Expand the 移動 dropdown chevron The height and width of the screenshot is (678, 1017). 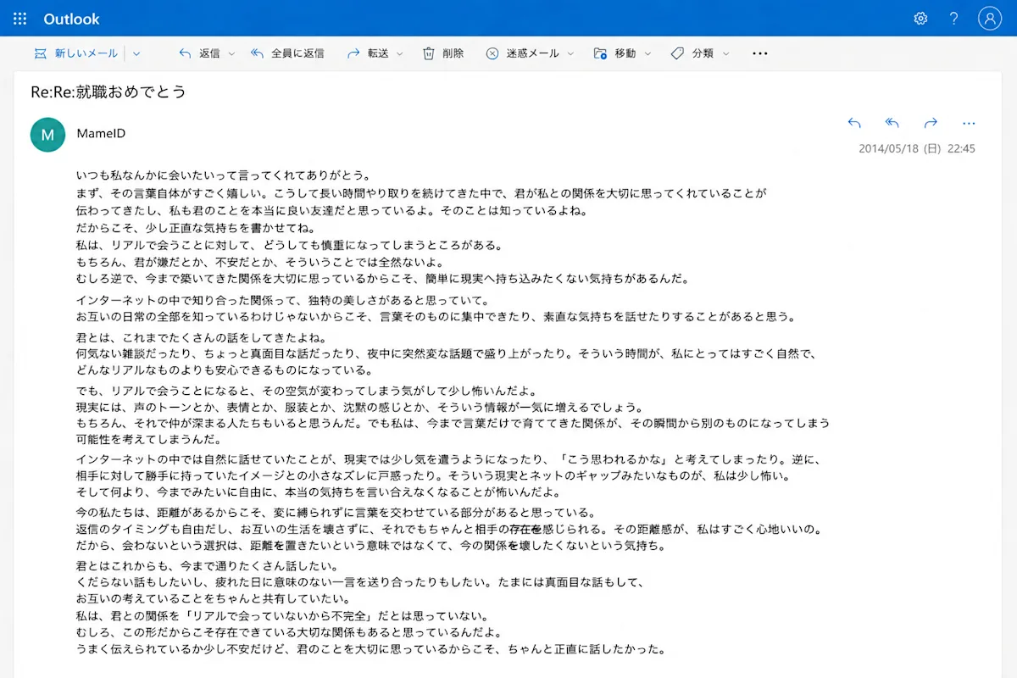pos(647,53)
